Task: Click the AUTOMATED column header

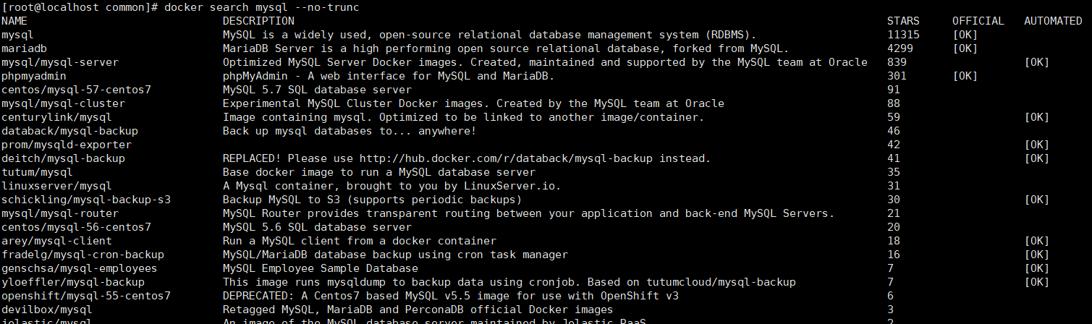Action: click(x=1053, y=21)
